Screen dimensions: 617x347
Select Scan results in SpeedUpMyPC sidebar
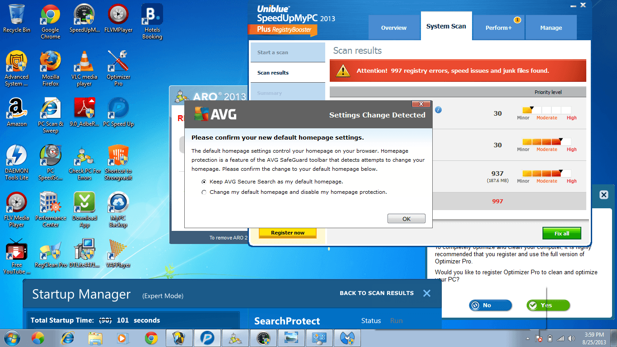288,73
